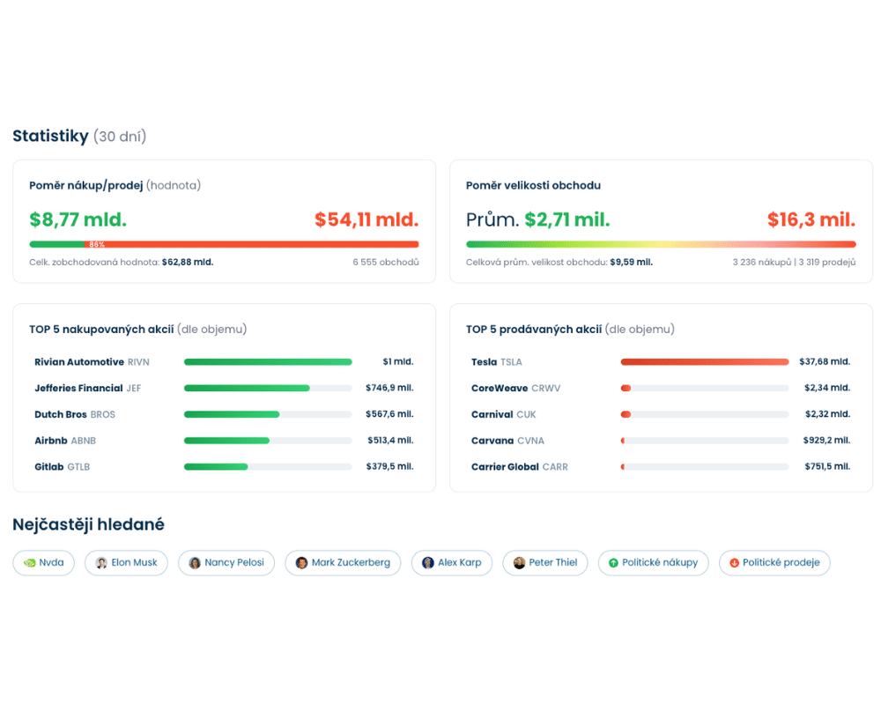Click the red down-arrow Politické prodeje icon

(734, 563)
